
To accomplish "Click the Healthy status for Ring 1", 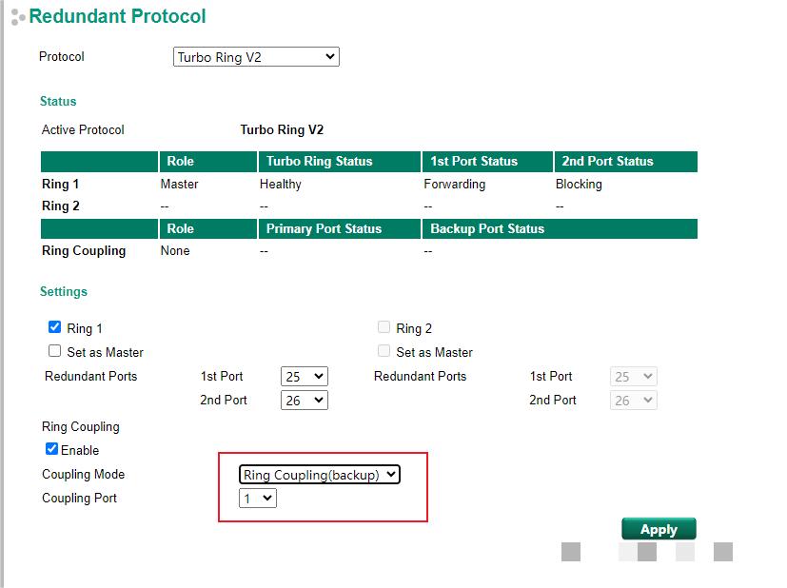I will click(280, 185).
